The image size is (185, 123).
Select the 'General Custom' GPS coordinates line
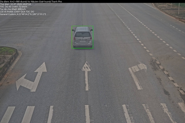[x=23, y=14]
